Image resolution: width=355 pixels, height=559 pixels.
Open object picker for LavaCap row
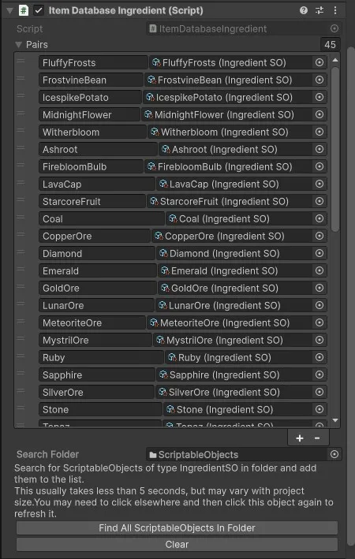point(319,184)
